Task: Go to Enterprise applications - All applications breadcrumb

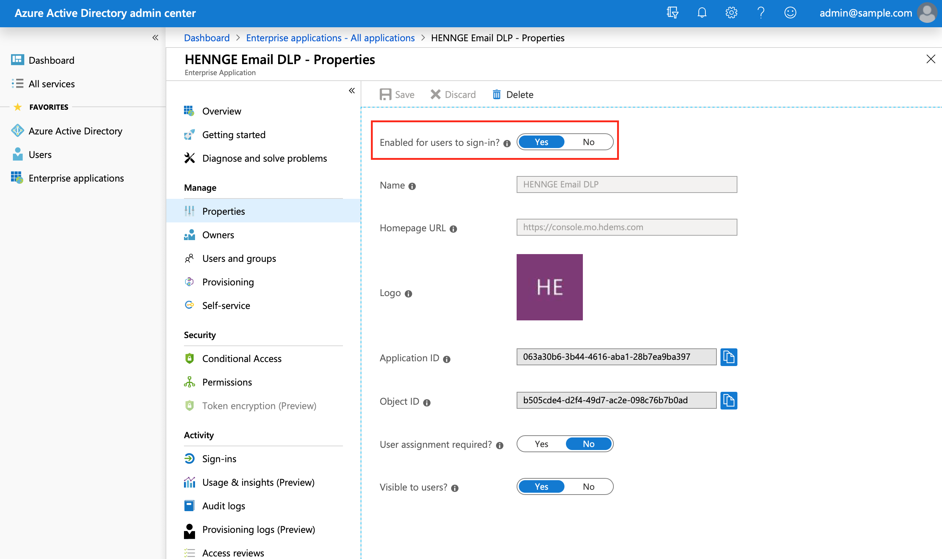Action: click(330, 38)
